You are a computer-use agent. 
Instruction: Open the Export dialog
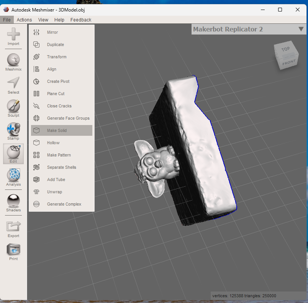(13, 229)
